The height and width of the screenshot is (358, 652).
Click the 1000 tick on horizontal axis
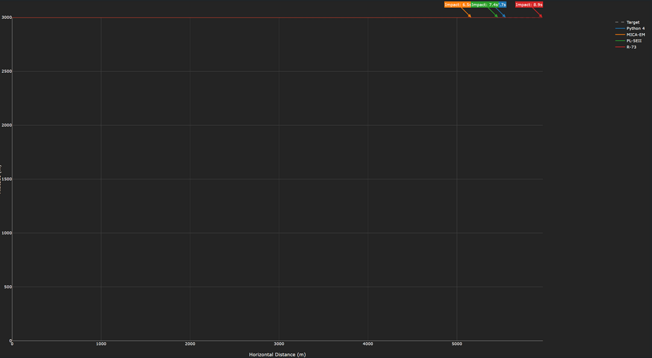(101, 344)
